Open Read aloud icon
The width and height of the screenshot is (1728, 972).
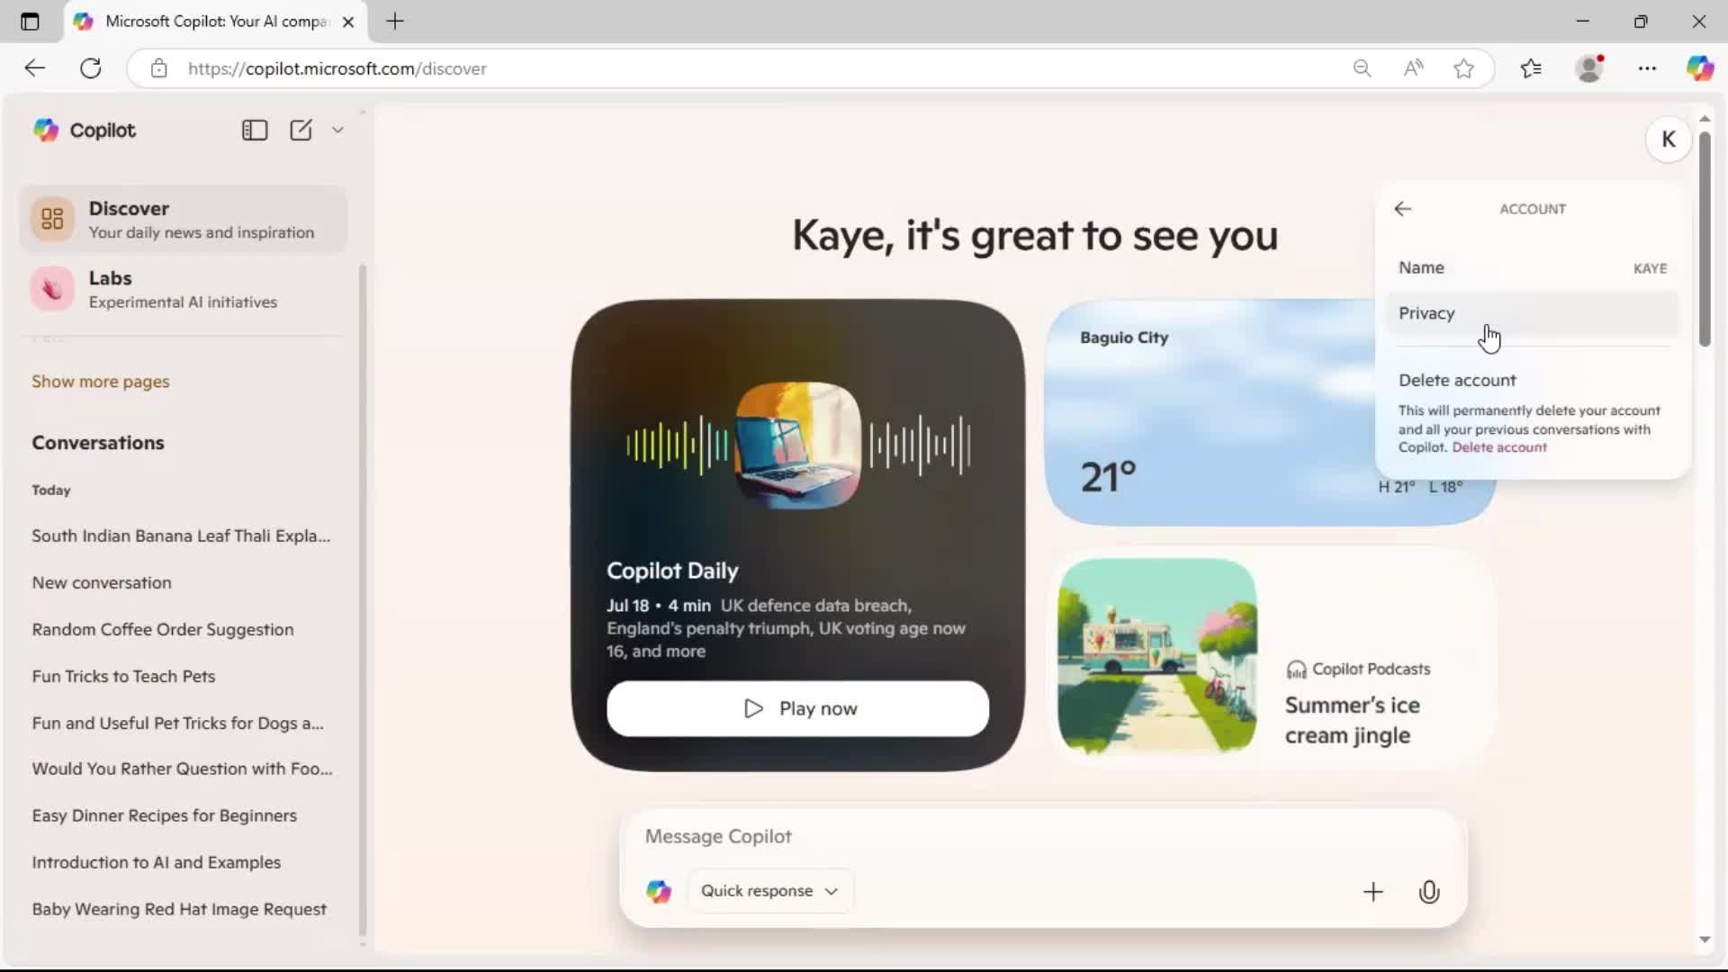(1413, 68)
